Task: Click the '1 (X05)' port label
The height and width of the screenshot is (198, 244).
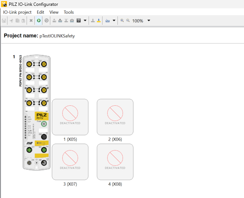Action: point(70,140)
